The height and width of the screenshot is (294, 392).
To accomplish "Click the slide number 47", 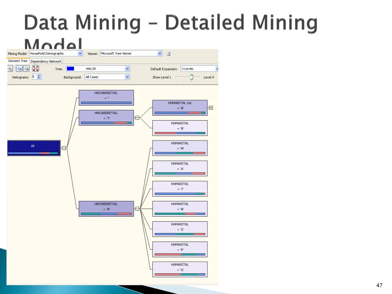I will tap(379, 285).
